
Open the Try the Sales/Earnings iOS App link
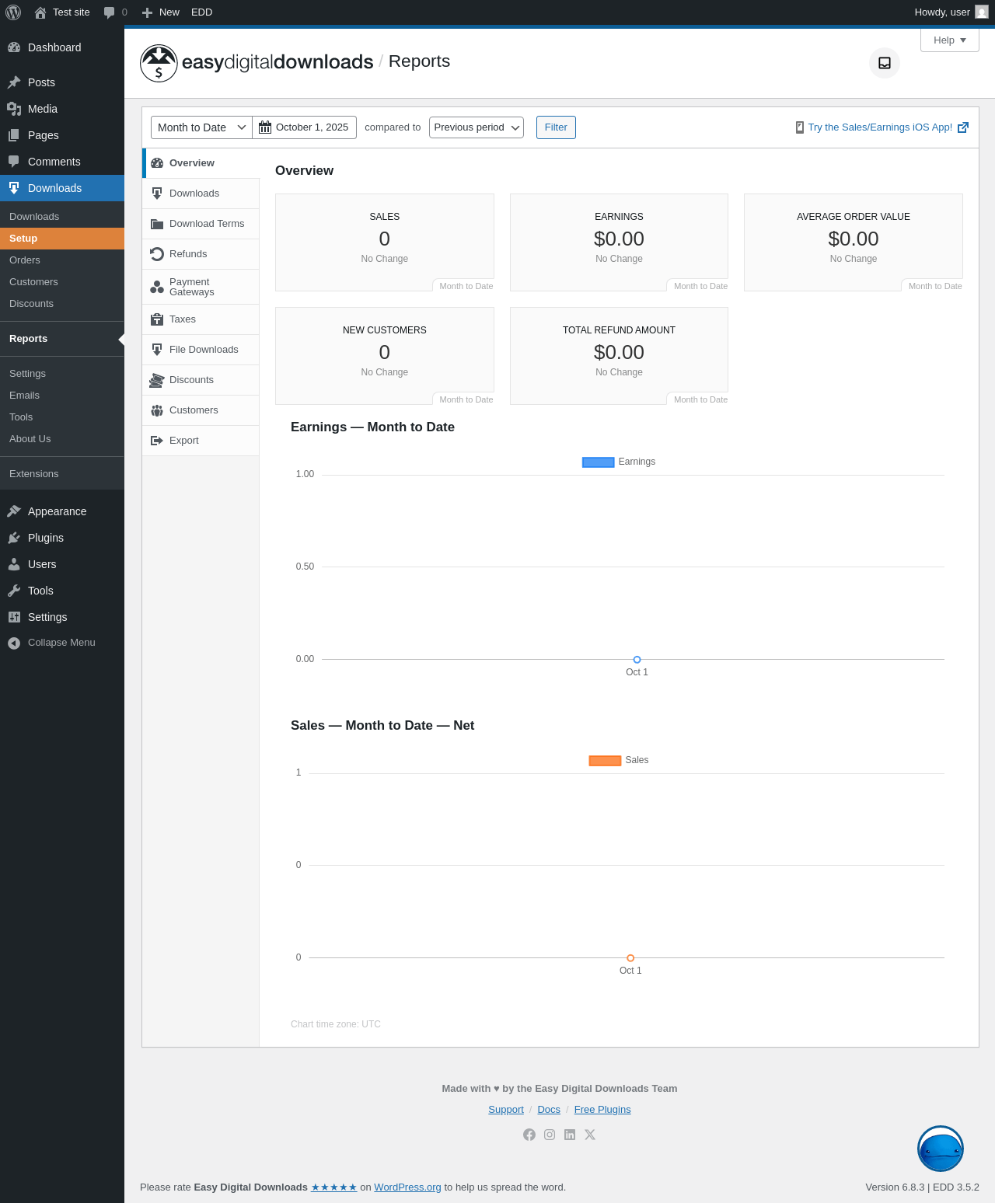point(880,127)
